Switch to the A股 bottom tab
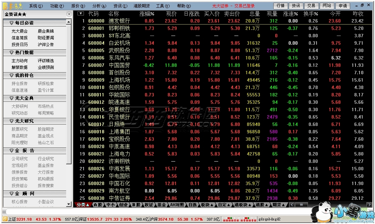Viewport: 375px width, 224px height. coord(98,205)
